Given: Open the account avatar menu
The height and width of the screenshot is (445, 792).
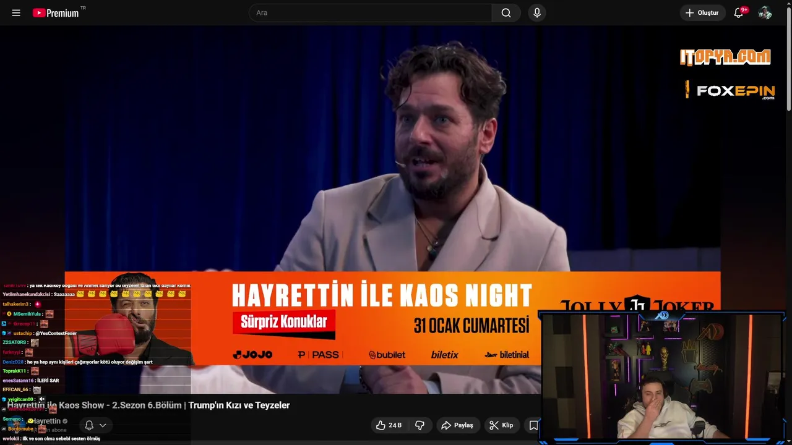Looking at the screenshot, I should click(765, 13).
